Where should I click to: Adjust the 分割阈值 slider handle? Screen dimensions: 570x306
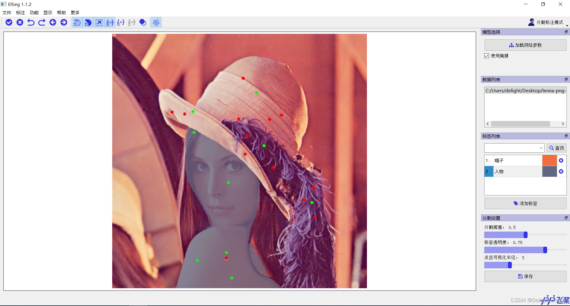click(525, 235)
